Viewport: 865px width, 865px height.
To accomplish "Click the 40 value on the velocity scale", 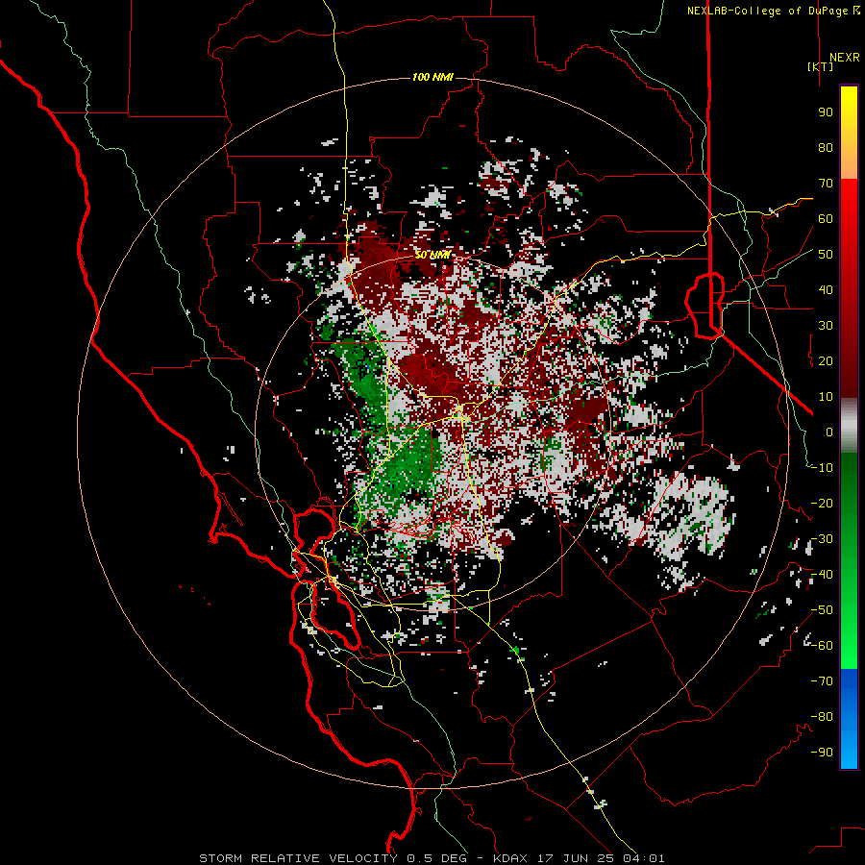I will pos(826,290).
